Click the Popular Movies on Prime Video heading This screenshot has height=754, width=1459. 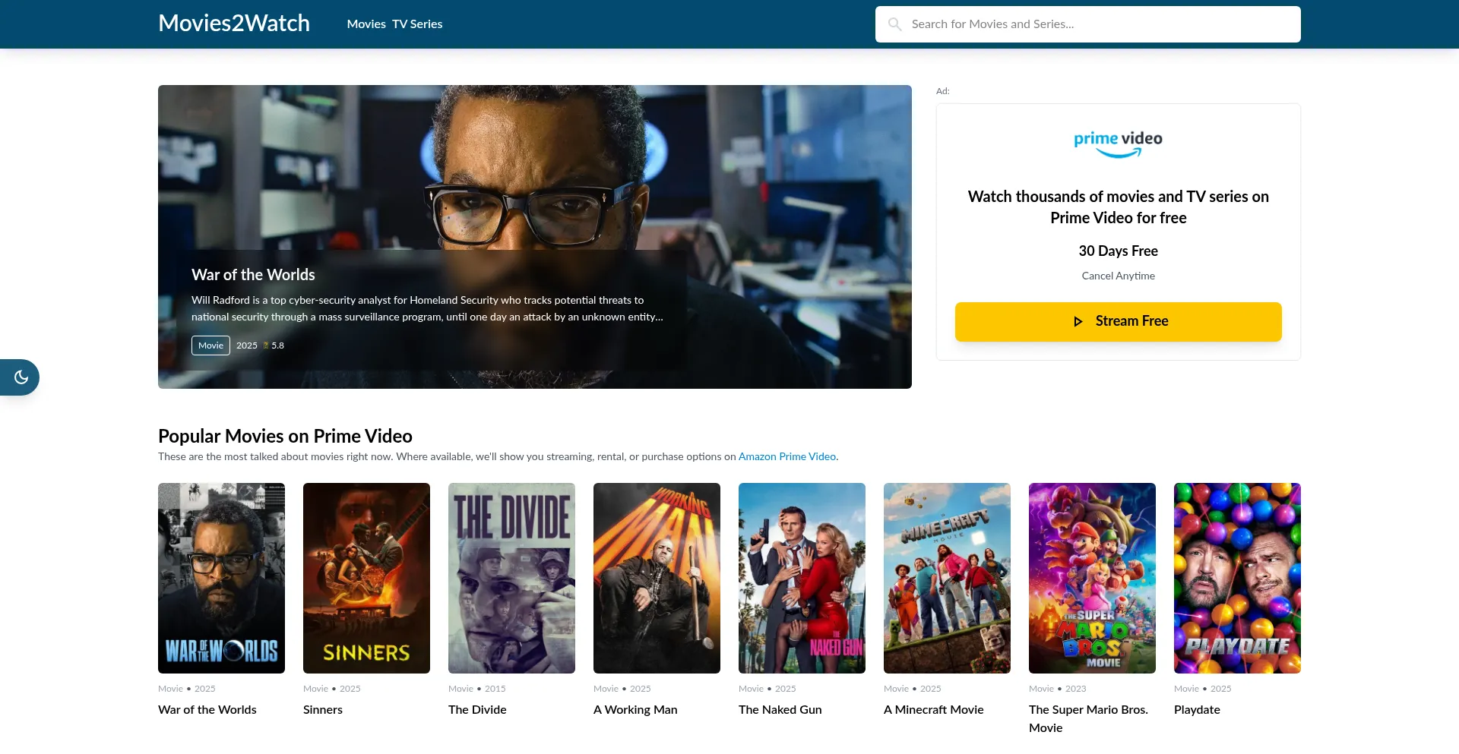pyautogui.click(x=285, y=437)
